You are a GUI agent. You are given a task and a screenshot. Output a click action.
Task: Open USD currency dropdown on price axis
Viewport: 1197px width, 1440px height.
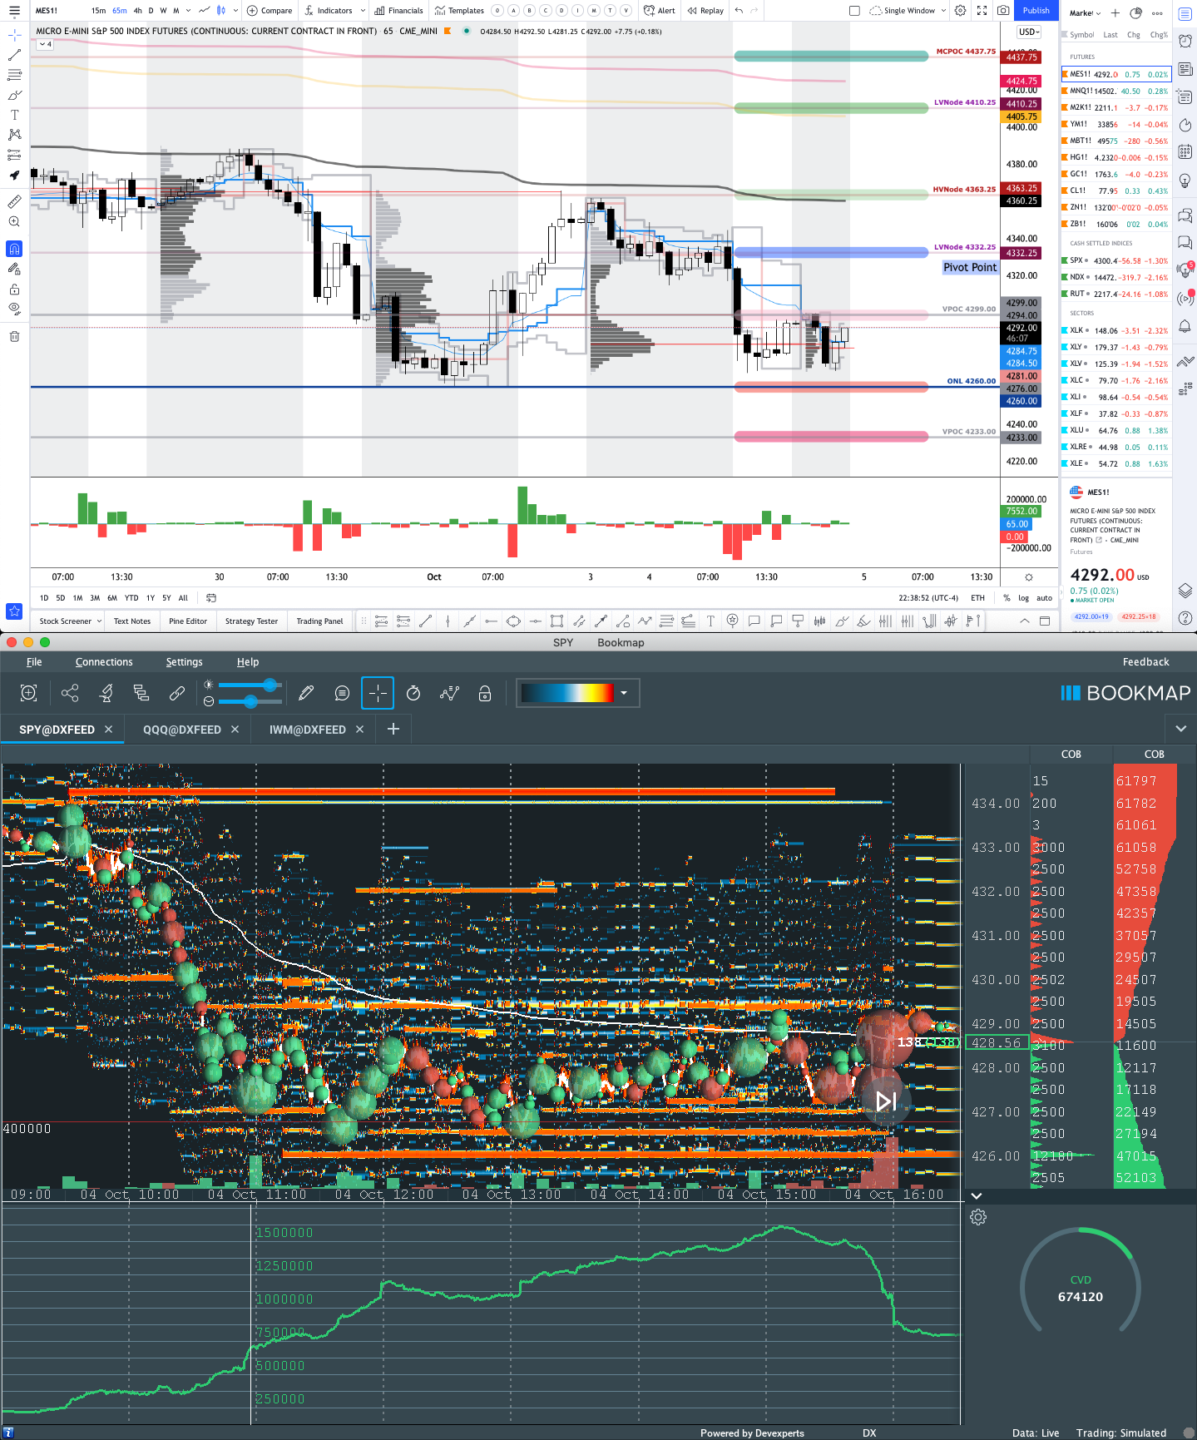pyautogui.click(x=1030, y=32)
